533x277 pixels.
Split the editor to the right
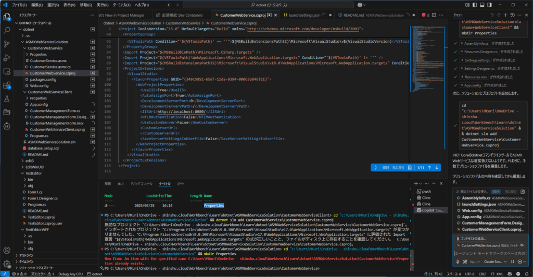(x=434, y=15)
